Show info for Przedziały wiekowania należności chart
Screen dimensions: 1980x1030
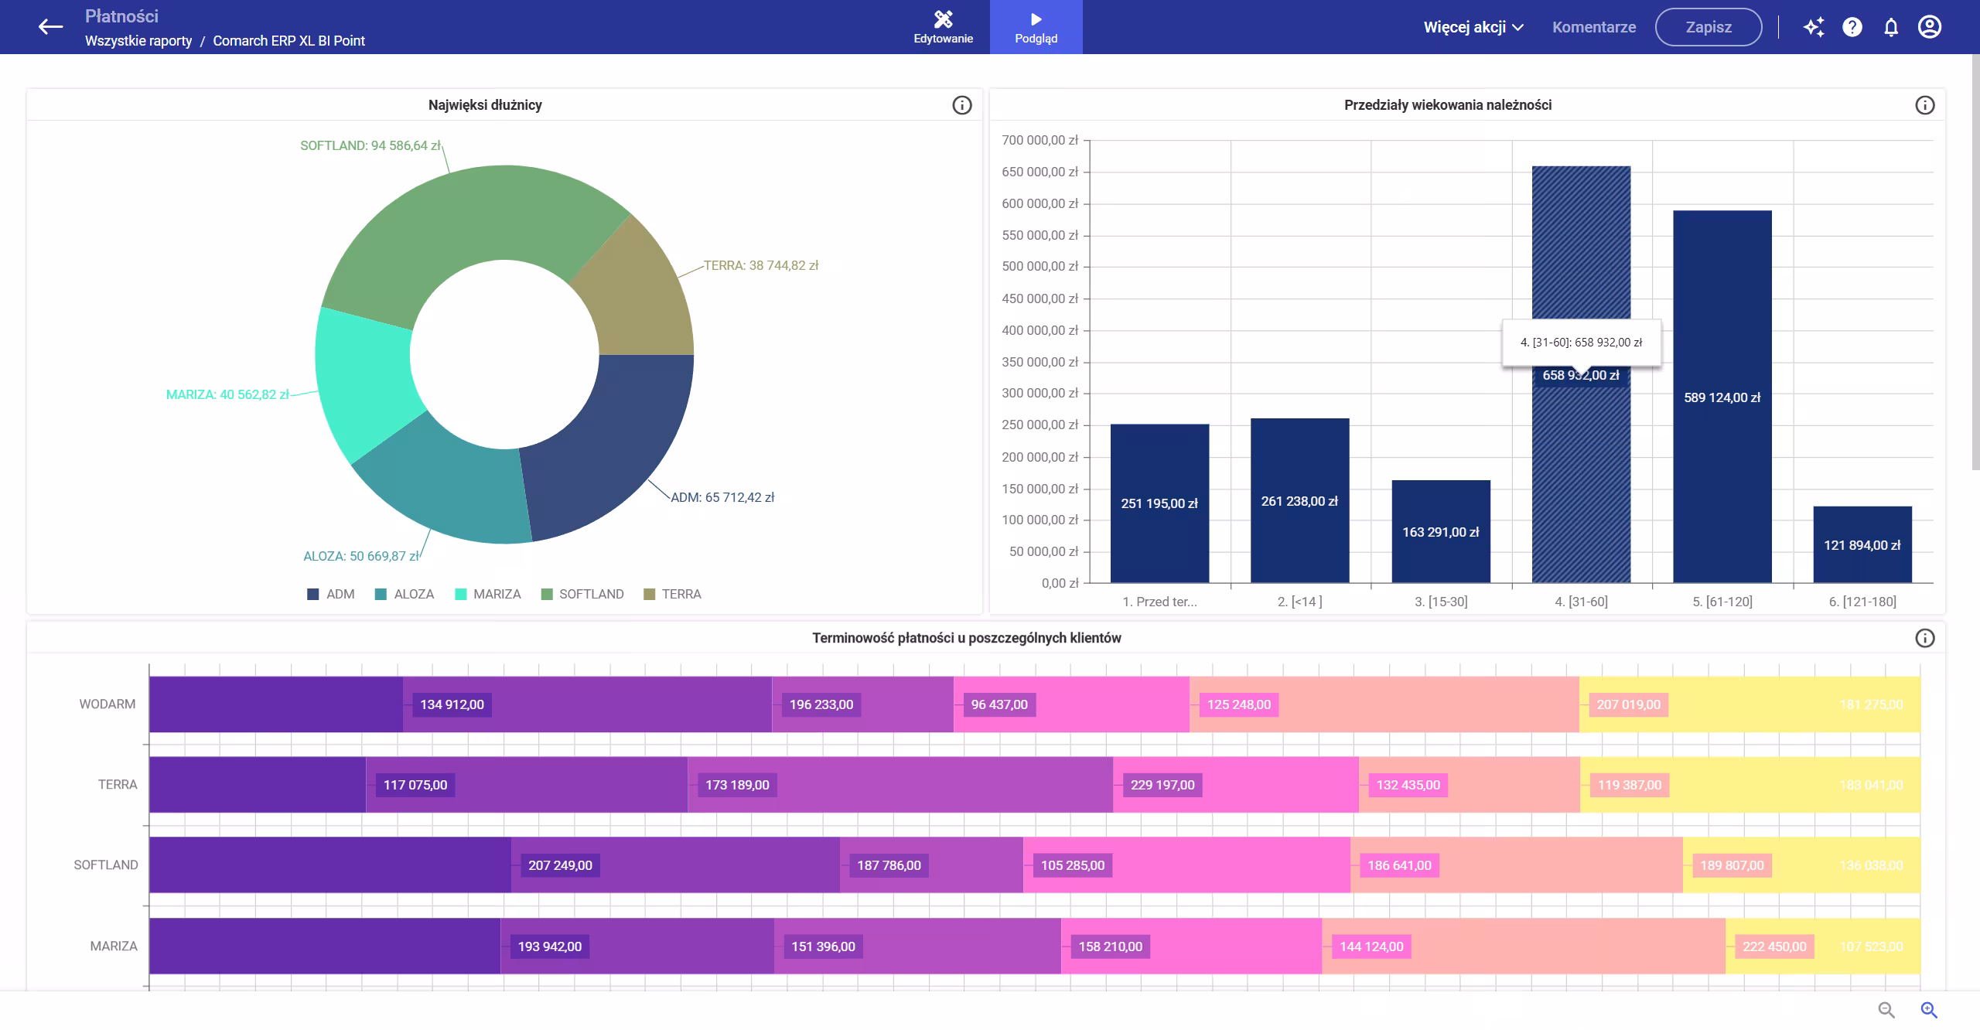(1925, 105)
